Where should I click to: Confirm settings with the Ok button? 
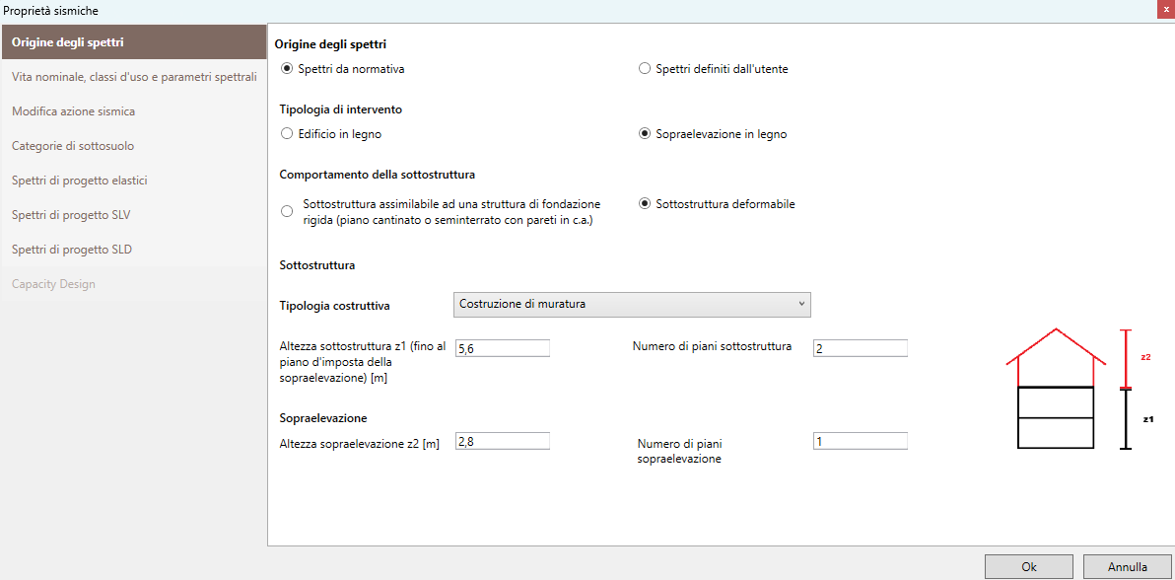1028,567
